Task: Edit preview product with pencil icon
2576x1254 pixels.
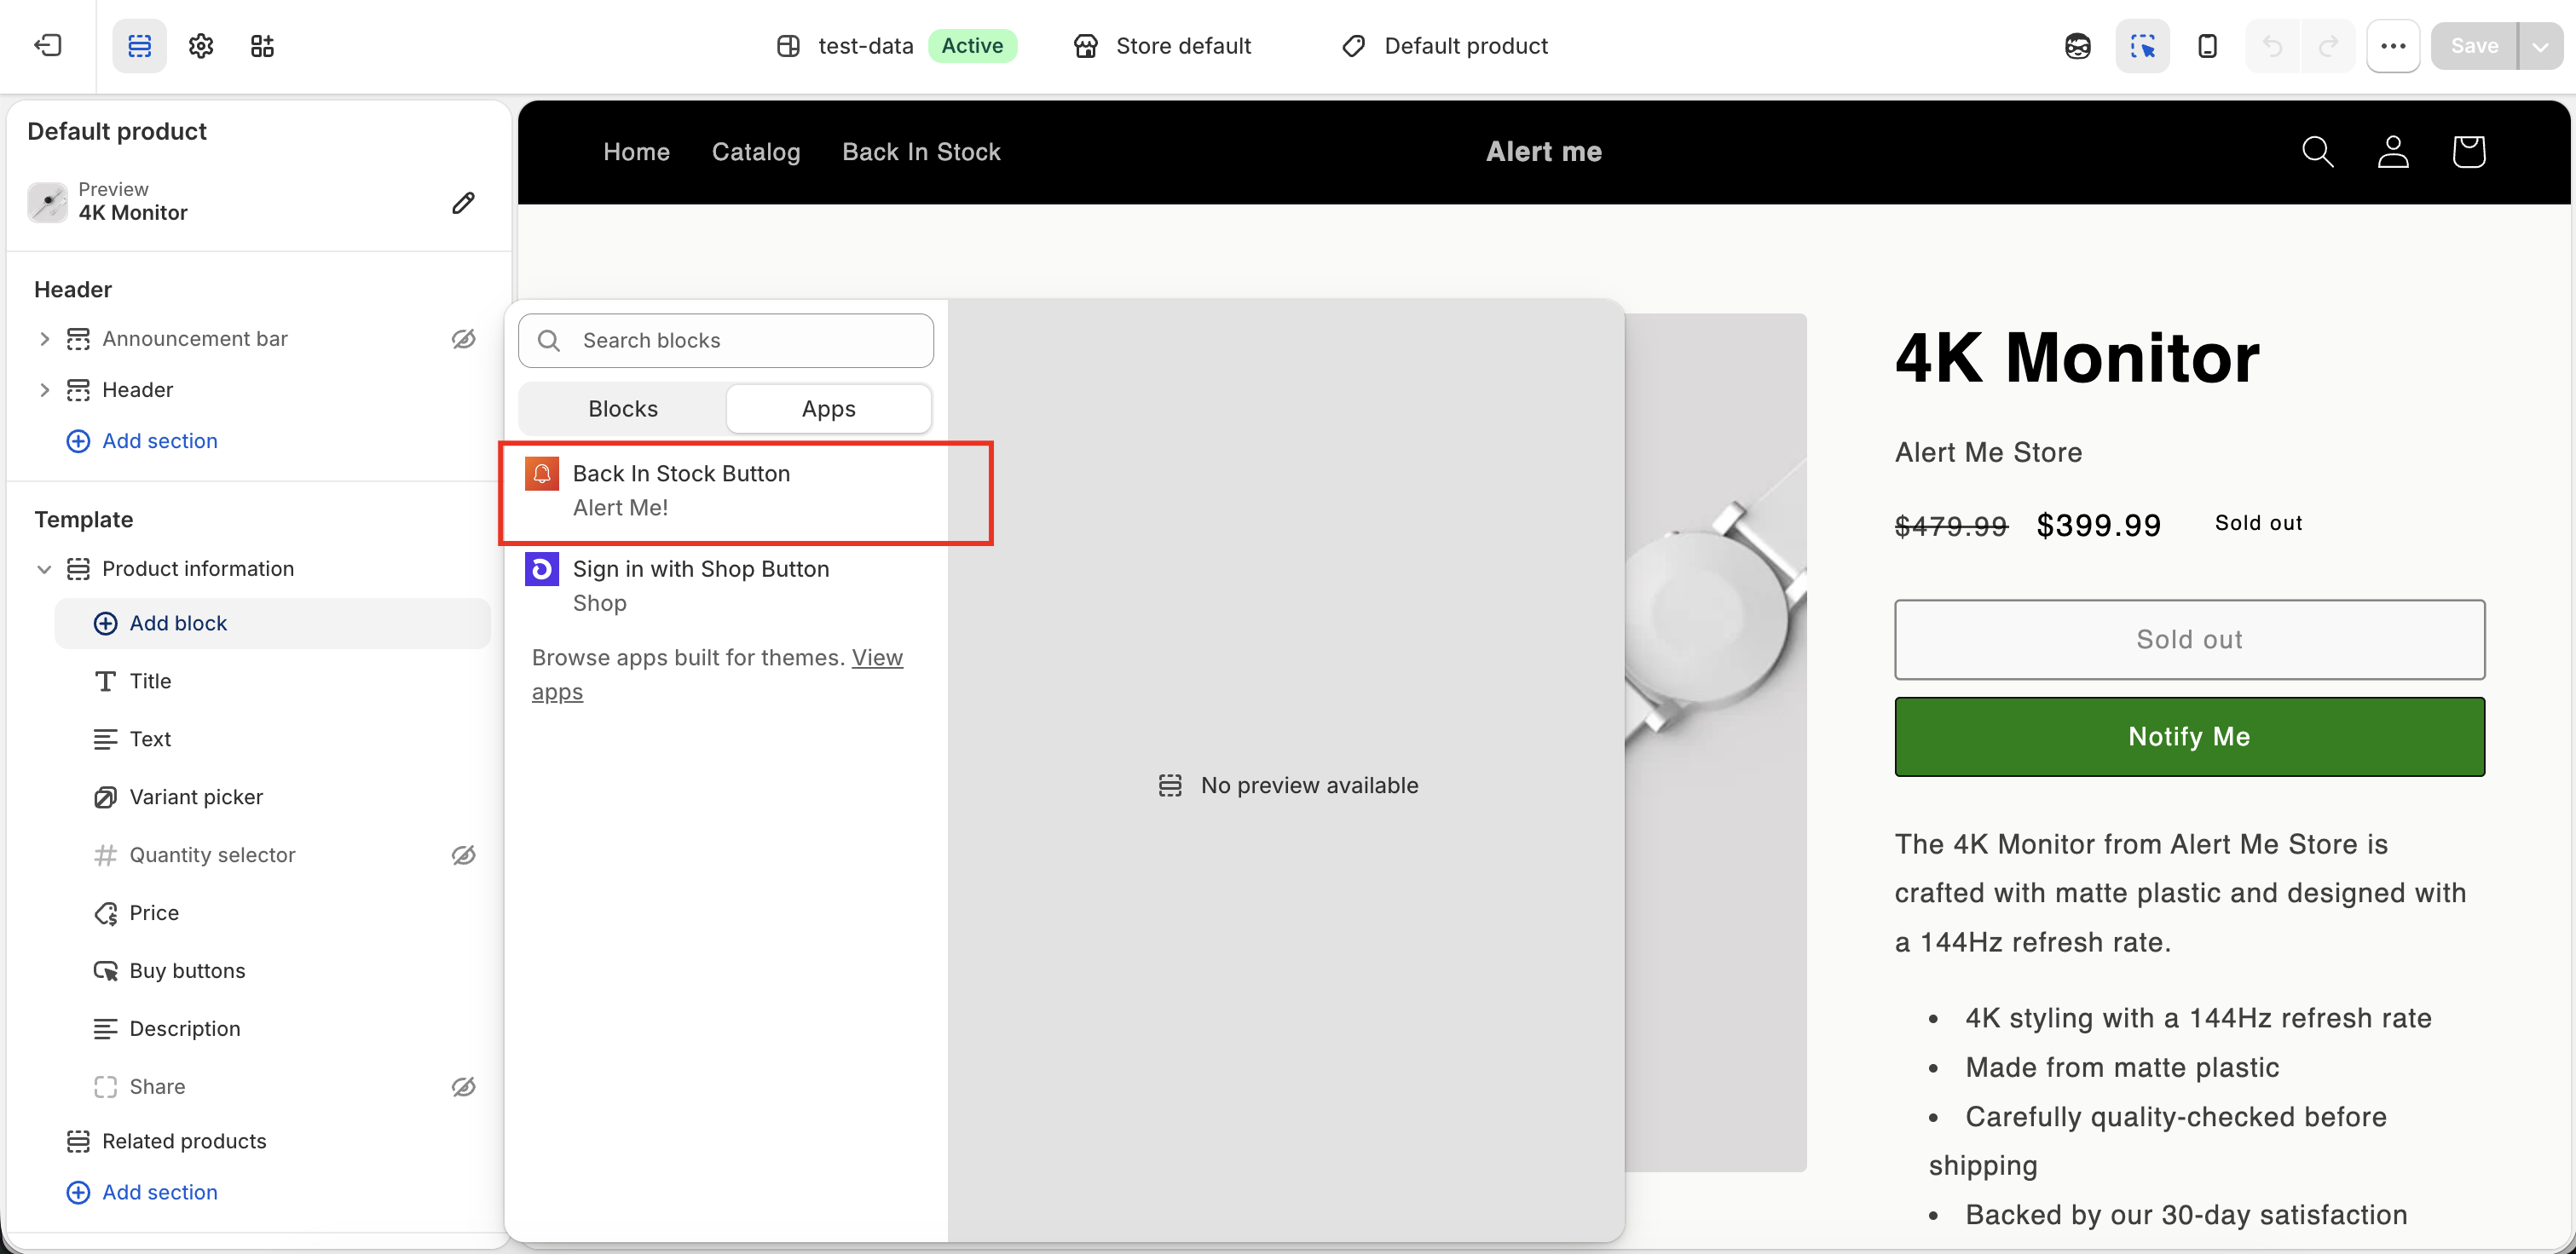Action: 463,203
